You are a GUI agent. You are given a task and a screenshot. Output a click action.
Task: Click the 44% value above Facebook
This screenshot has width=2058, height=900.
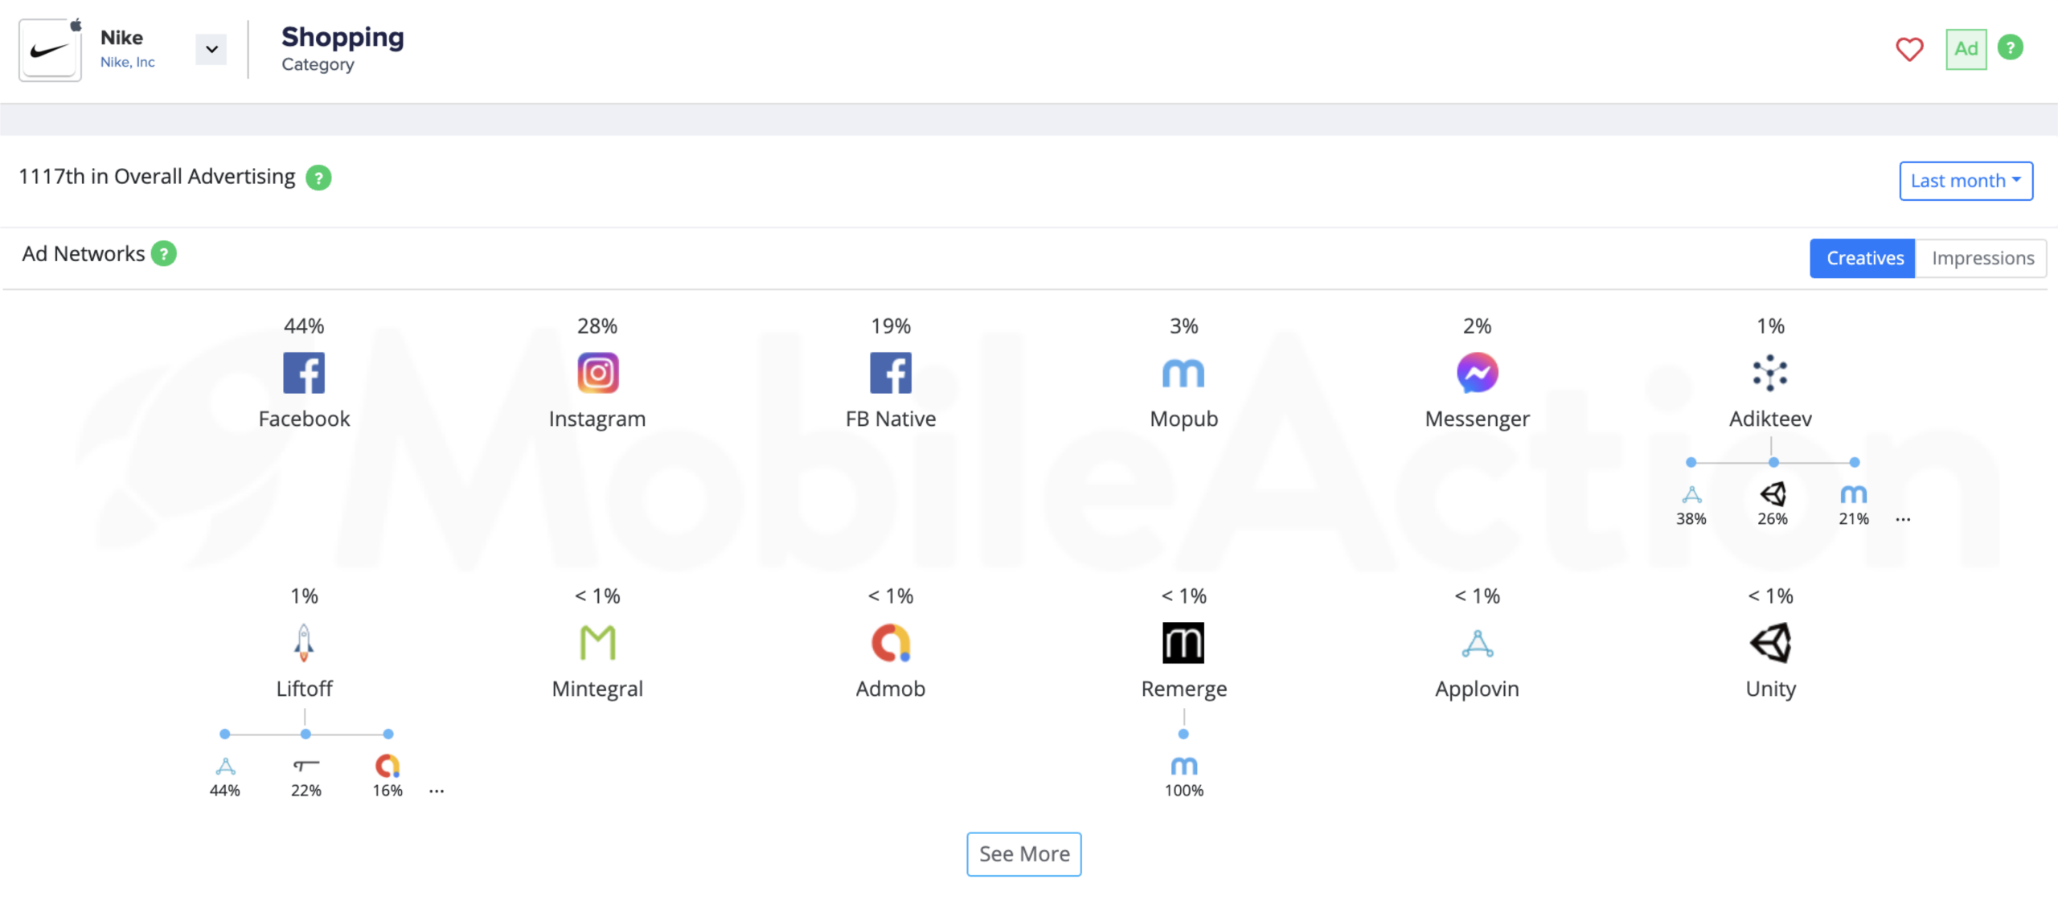click(x=304, y=326)
